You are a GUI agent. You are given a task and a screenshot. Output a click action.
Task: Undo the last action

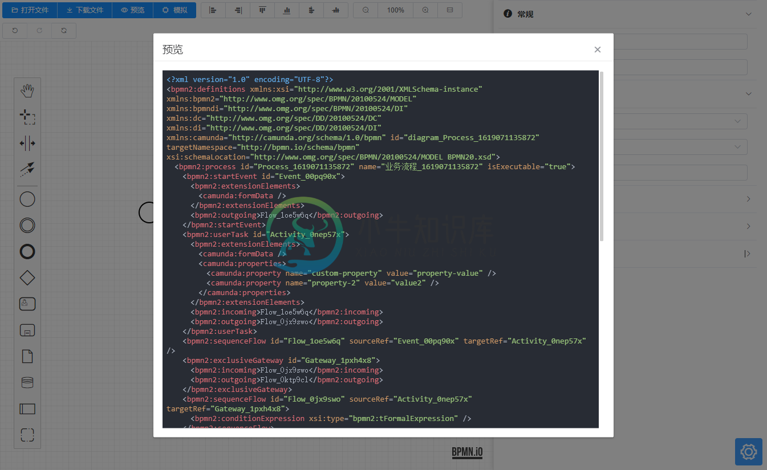coord(15,31)
